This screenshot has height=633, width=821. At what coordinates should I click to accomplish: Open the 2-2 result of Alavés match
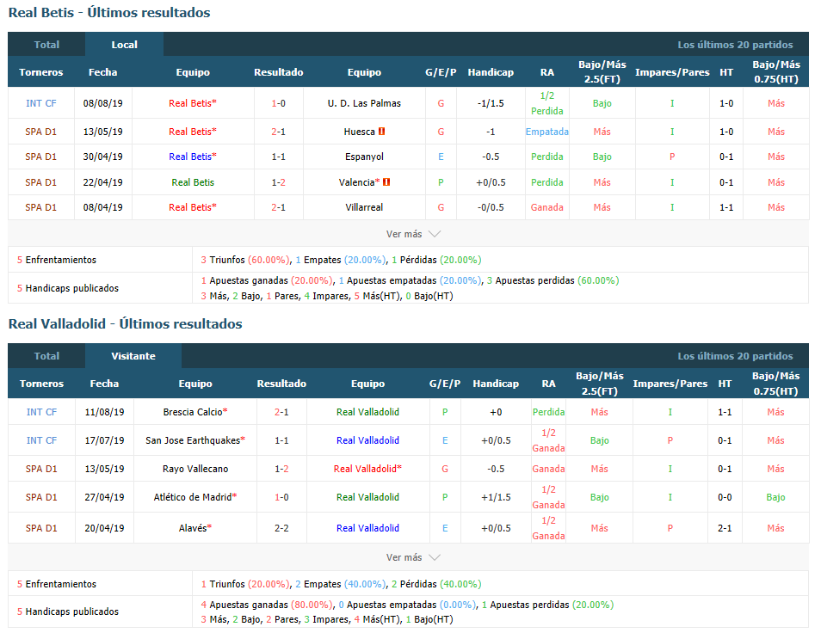[x=281, y=528]
